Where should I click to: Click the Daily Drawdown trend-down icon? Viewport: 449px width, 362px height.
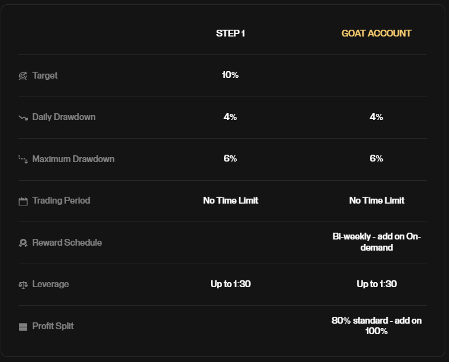point(24,118)
